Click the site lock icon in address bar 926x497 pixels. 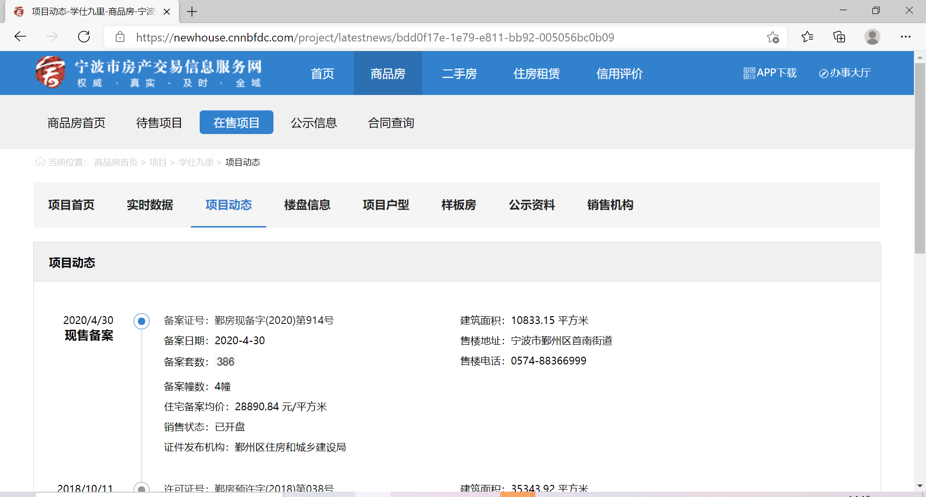[120, 37]
